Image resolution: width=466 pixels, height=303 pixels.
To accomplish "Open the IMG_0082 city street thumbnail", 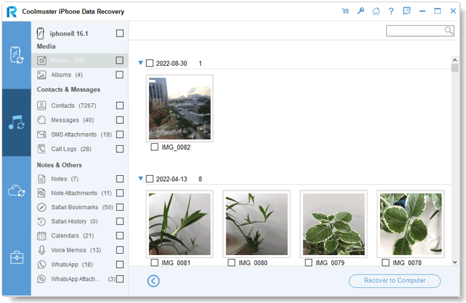I will click(180, 109).
